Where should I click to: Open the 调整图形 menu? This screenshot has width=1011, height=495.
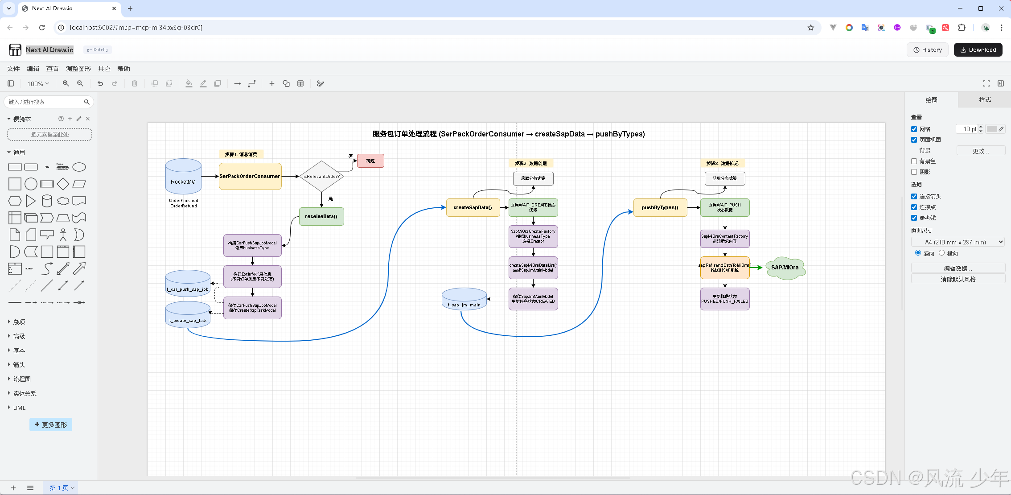pyautogui.click(x=78, y=69)
